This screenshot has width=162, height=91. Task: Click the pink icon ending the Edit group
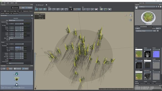(96, 9)
